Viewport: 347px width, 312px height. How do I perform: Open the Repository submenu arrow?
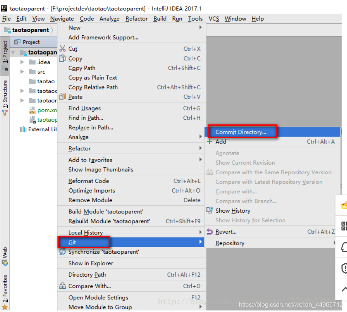[334, 243]
